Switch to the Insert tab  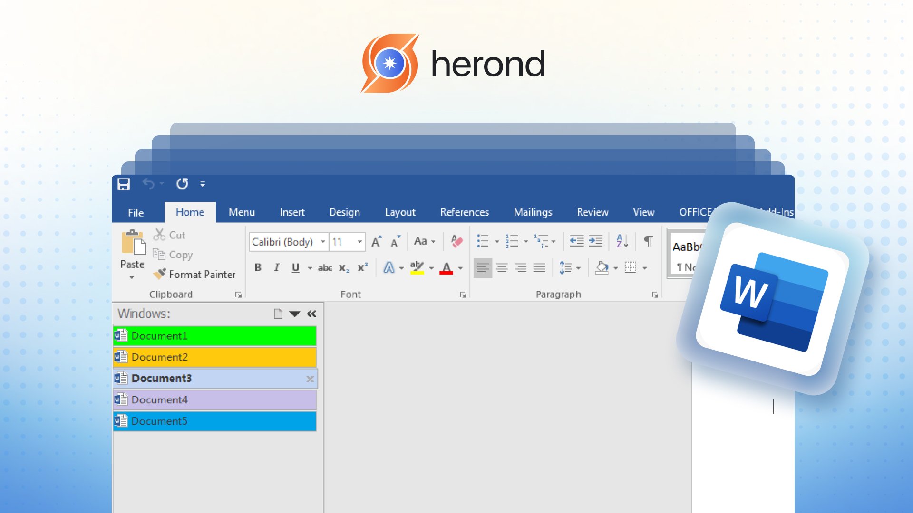[x=292, y=212]
